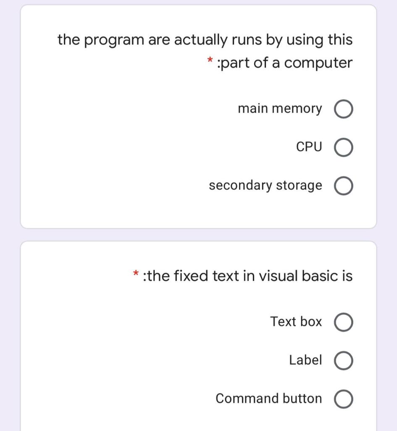Select the secondary storage radio button
Screen dimensions: 397x431
[x=343, y=185]
